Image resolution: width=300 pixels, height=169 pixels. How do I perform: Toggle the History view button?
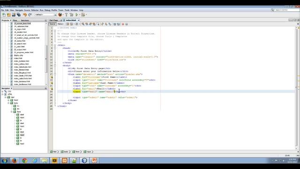pos(60,24)
